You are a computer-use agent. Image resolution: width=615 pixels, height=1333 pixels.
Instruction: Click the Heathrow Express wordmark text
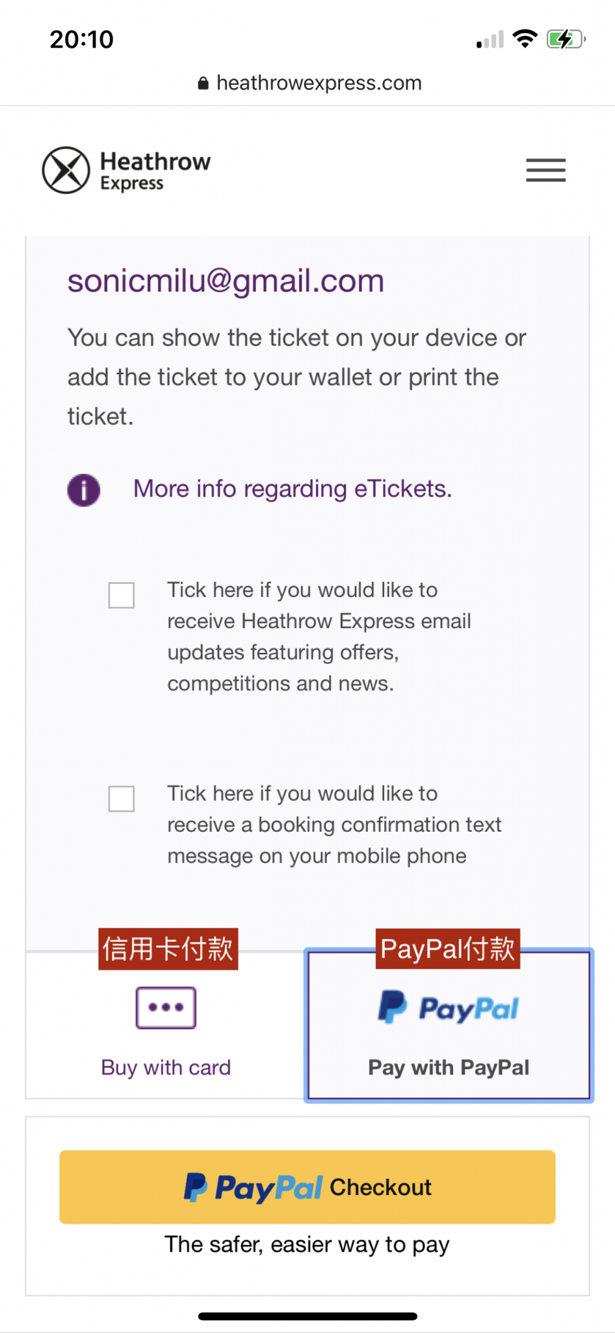pyautogui.click(x=155, y=171)
